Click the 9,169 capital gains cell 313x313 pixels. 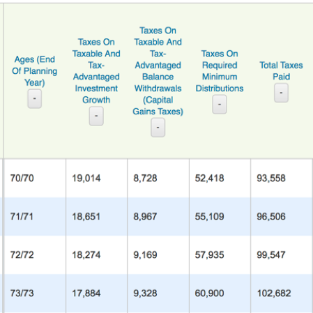[158, 255]
